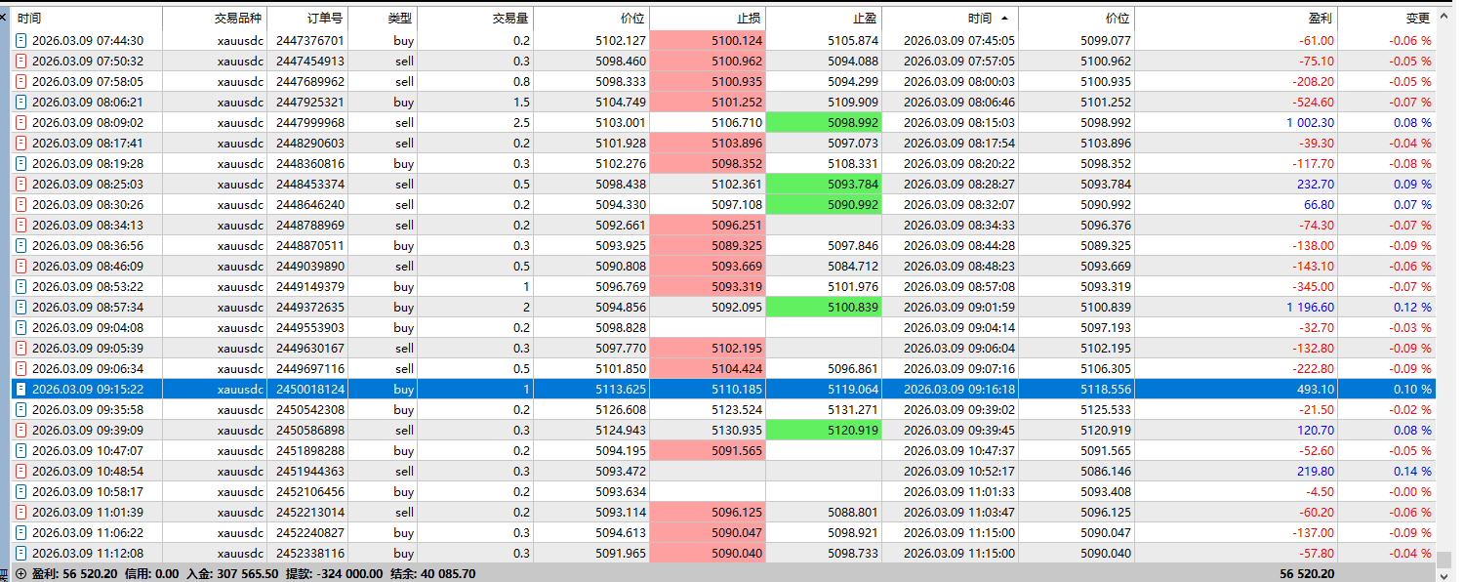Image resolution: width=1464 pixels, height=582 pixels.
Task: Sort by the 类型 column header
Action: click(x=383, y=19)
